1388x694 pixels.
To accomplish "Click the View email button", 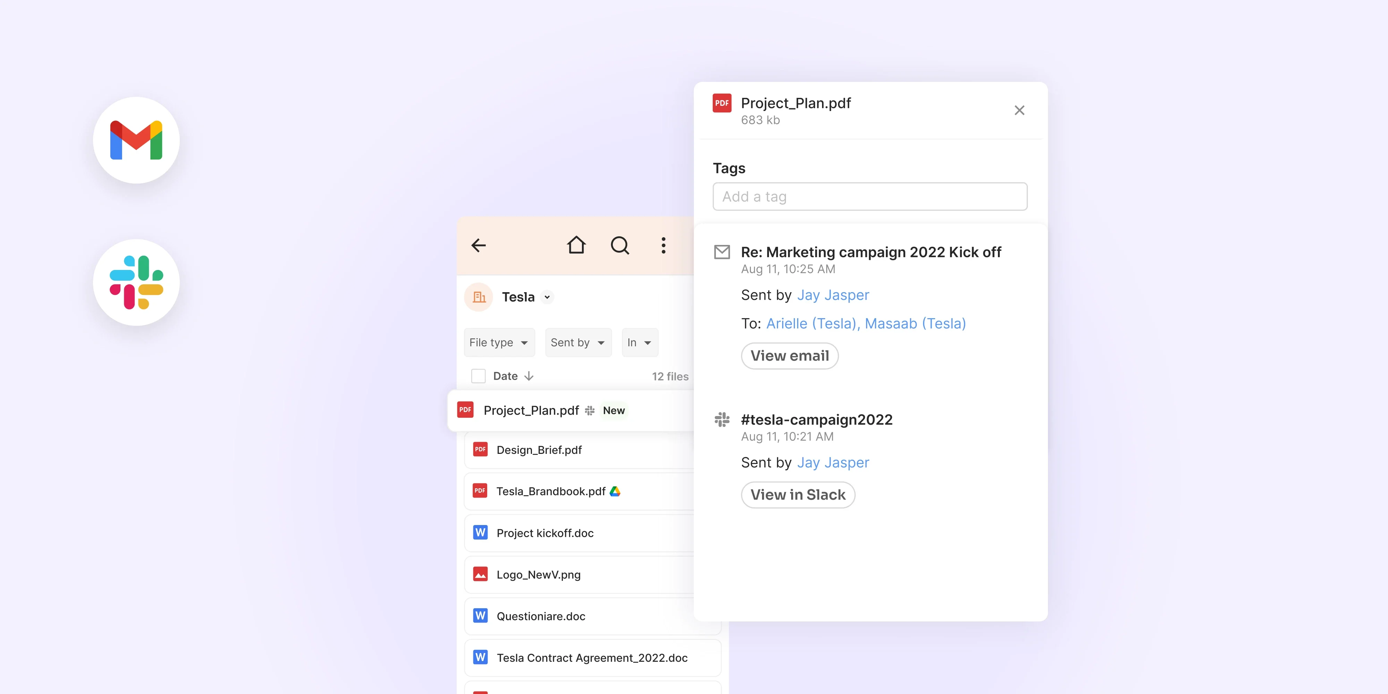I will coord(789,356).
